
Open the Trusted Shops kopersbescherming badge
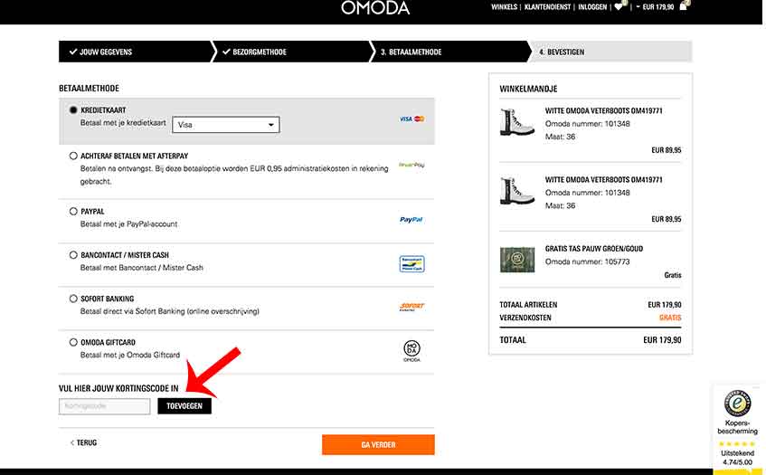pyautogui.click(x=737, y=429)
